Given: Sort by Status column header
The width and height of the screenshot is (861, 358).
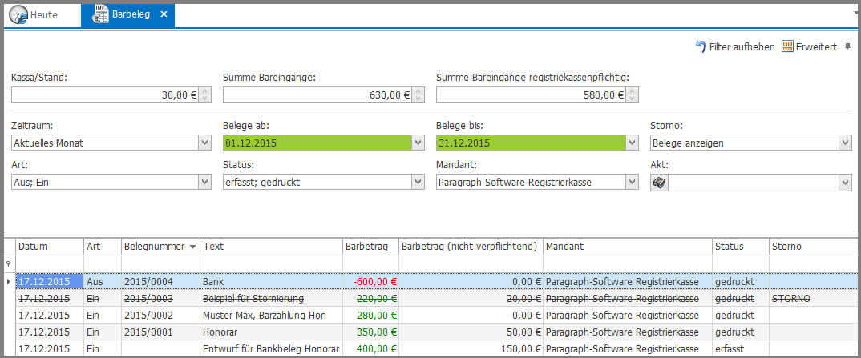Looking at the screenshot, I should (740, 247).
